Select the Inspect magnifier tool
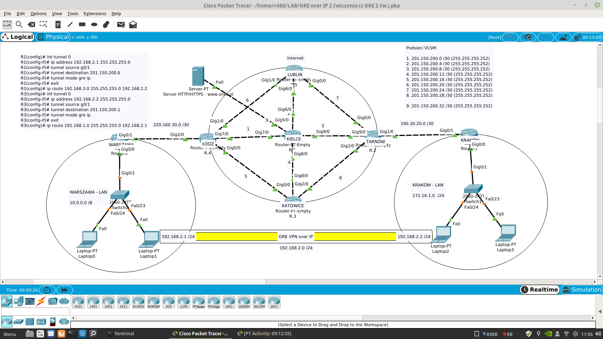This screenshot has height=339, width=603. click(x=19, y=24)
